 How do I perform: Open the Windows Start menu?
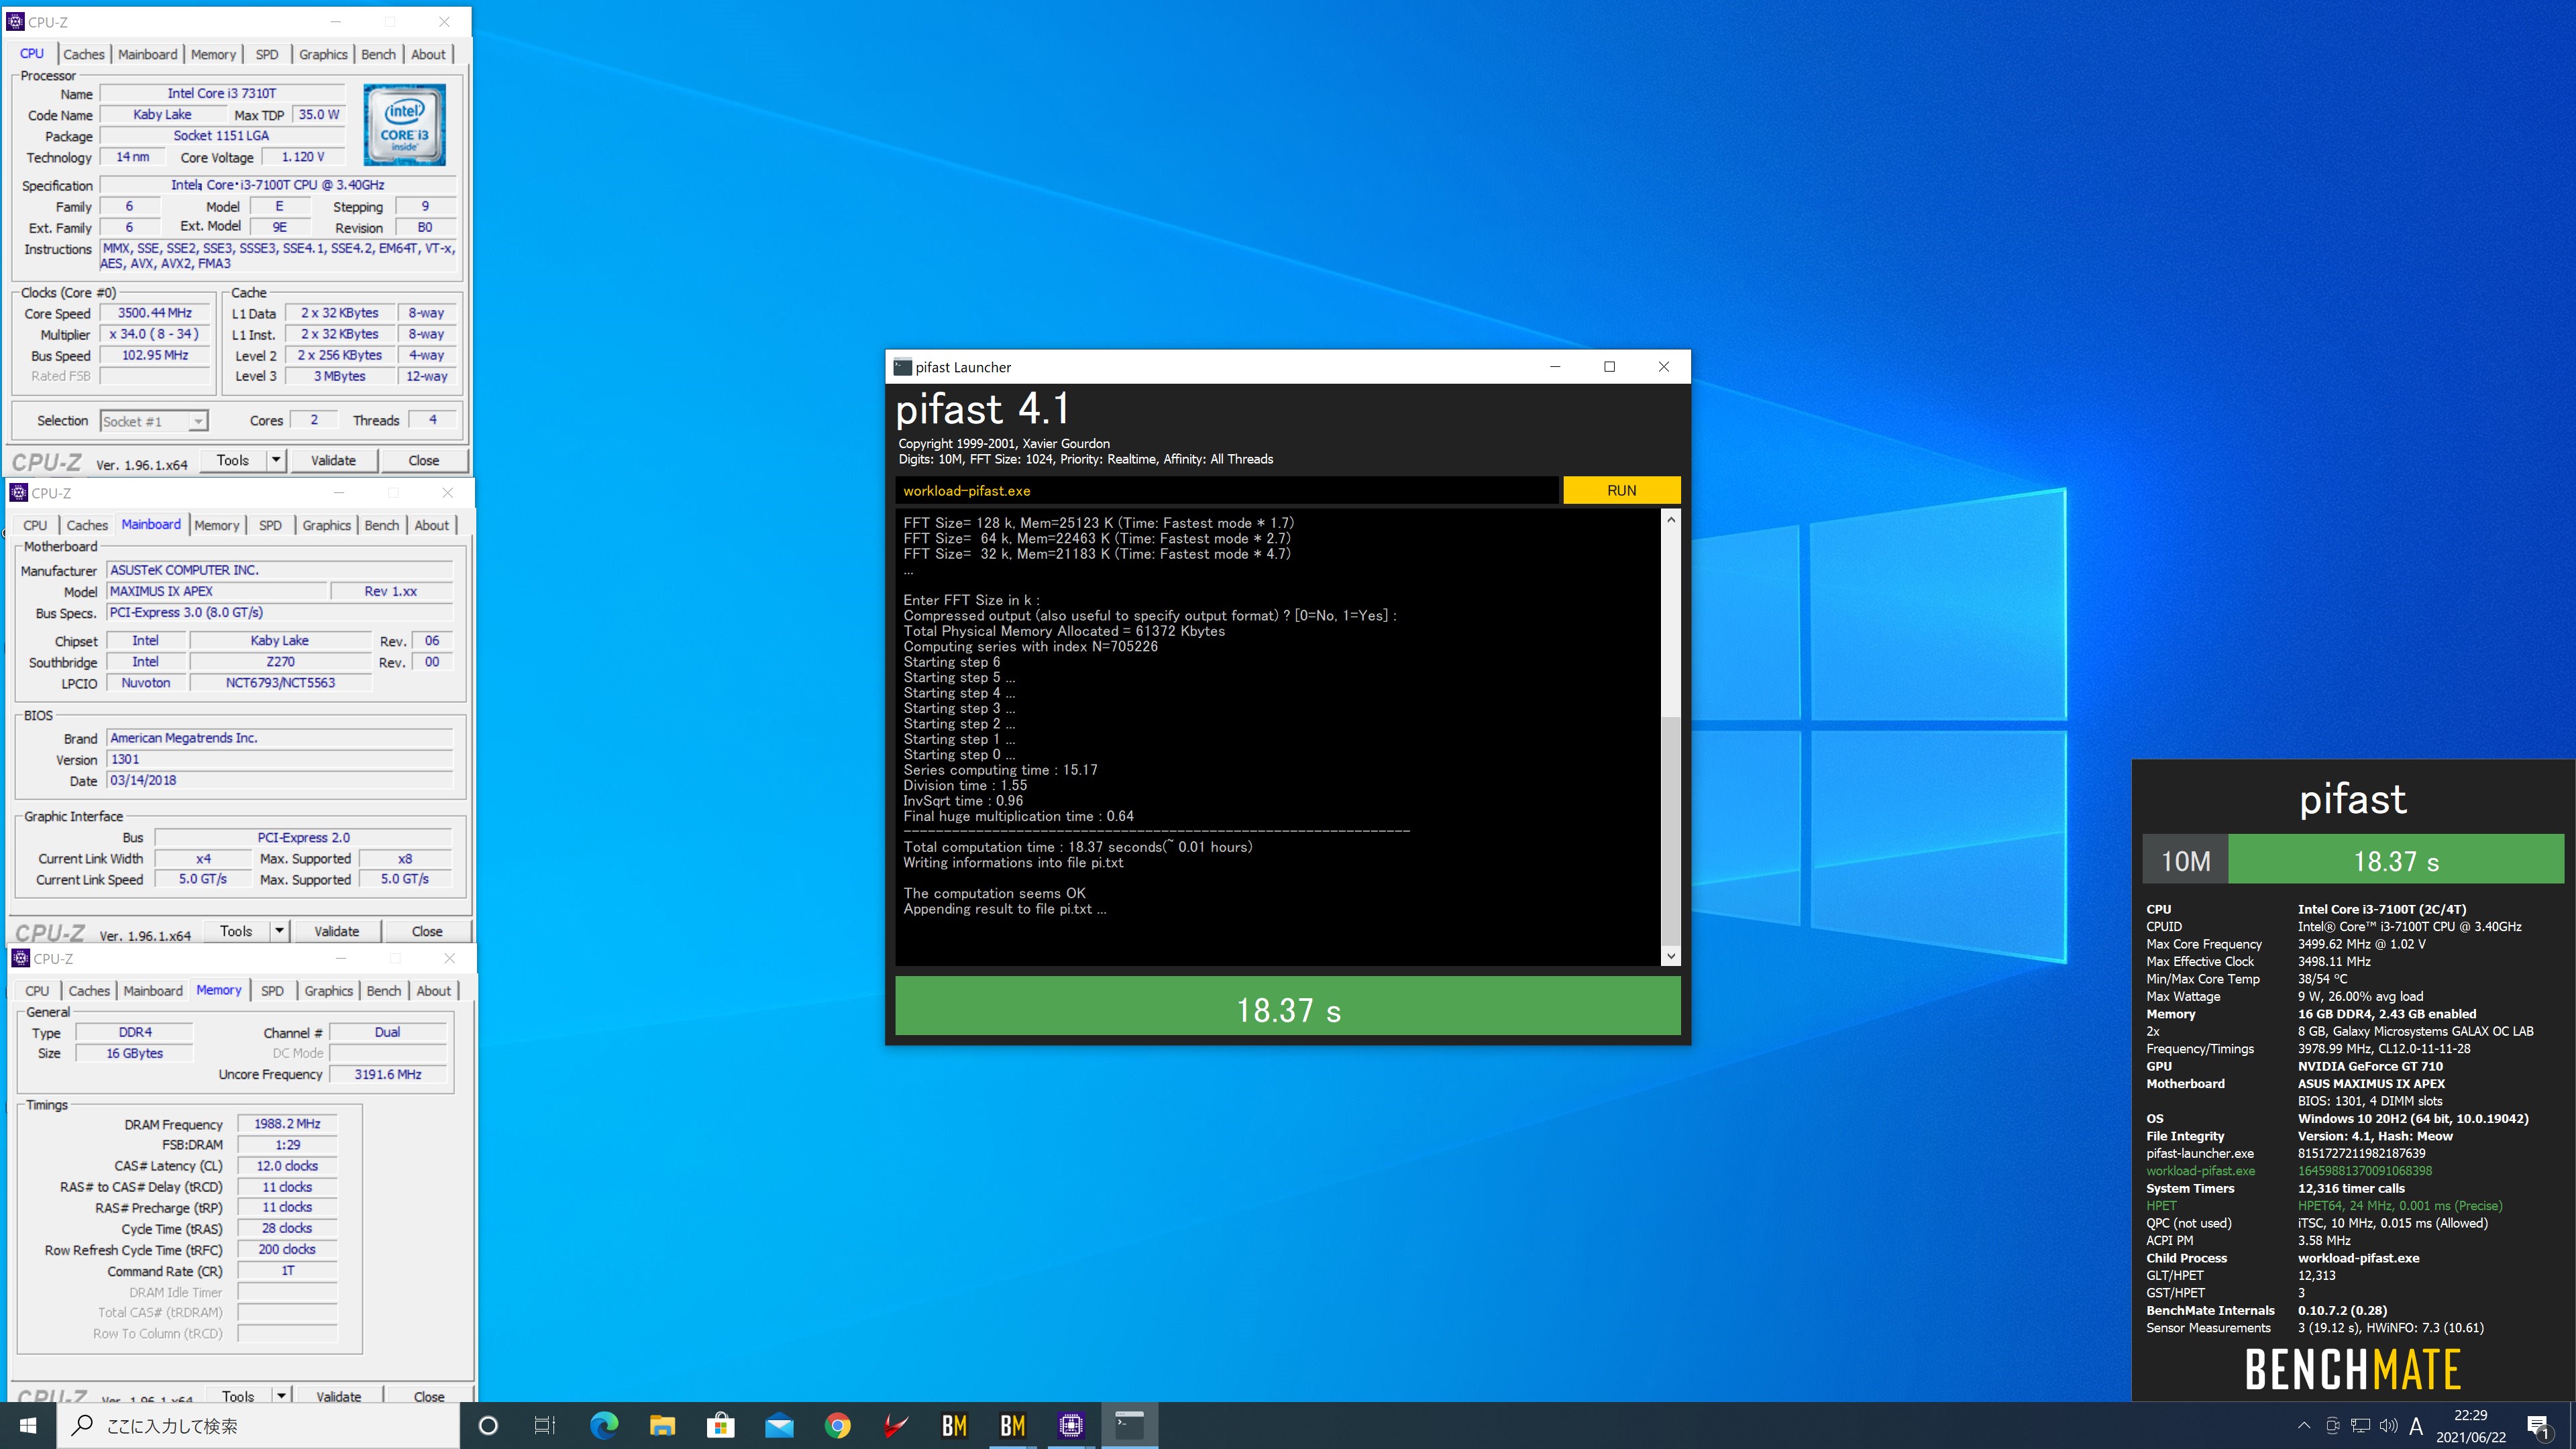tap(28, 1425)
